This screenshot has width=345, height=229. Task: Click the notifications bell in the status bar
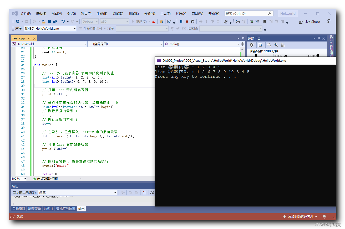point(324,216)
